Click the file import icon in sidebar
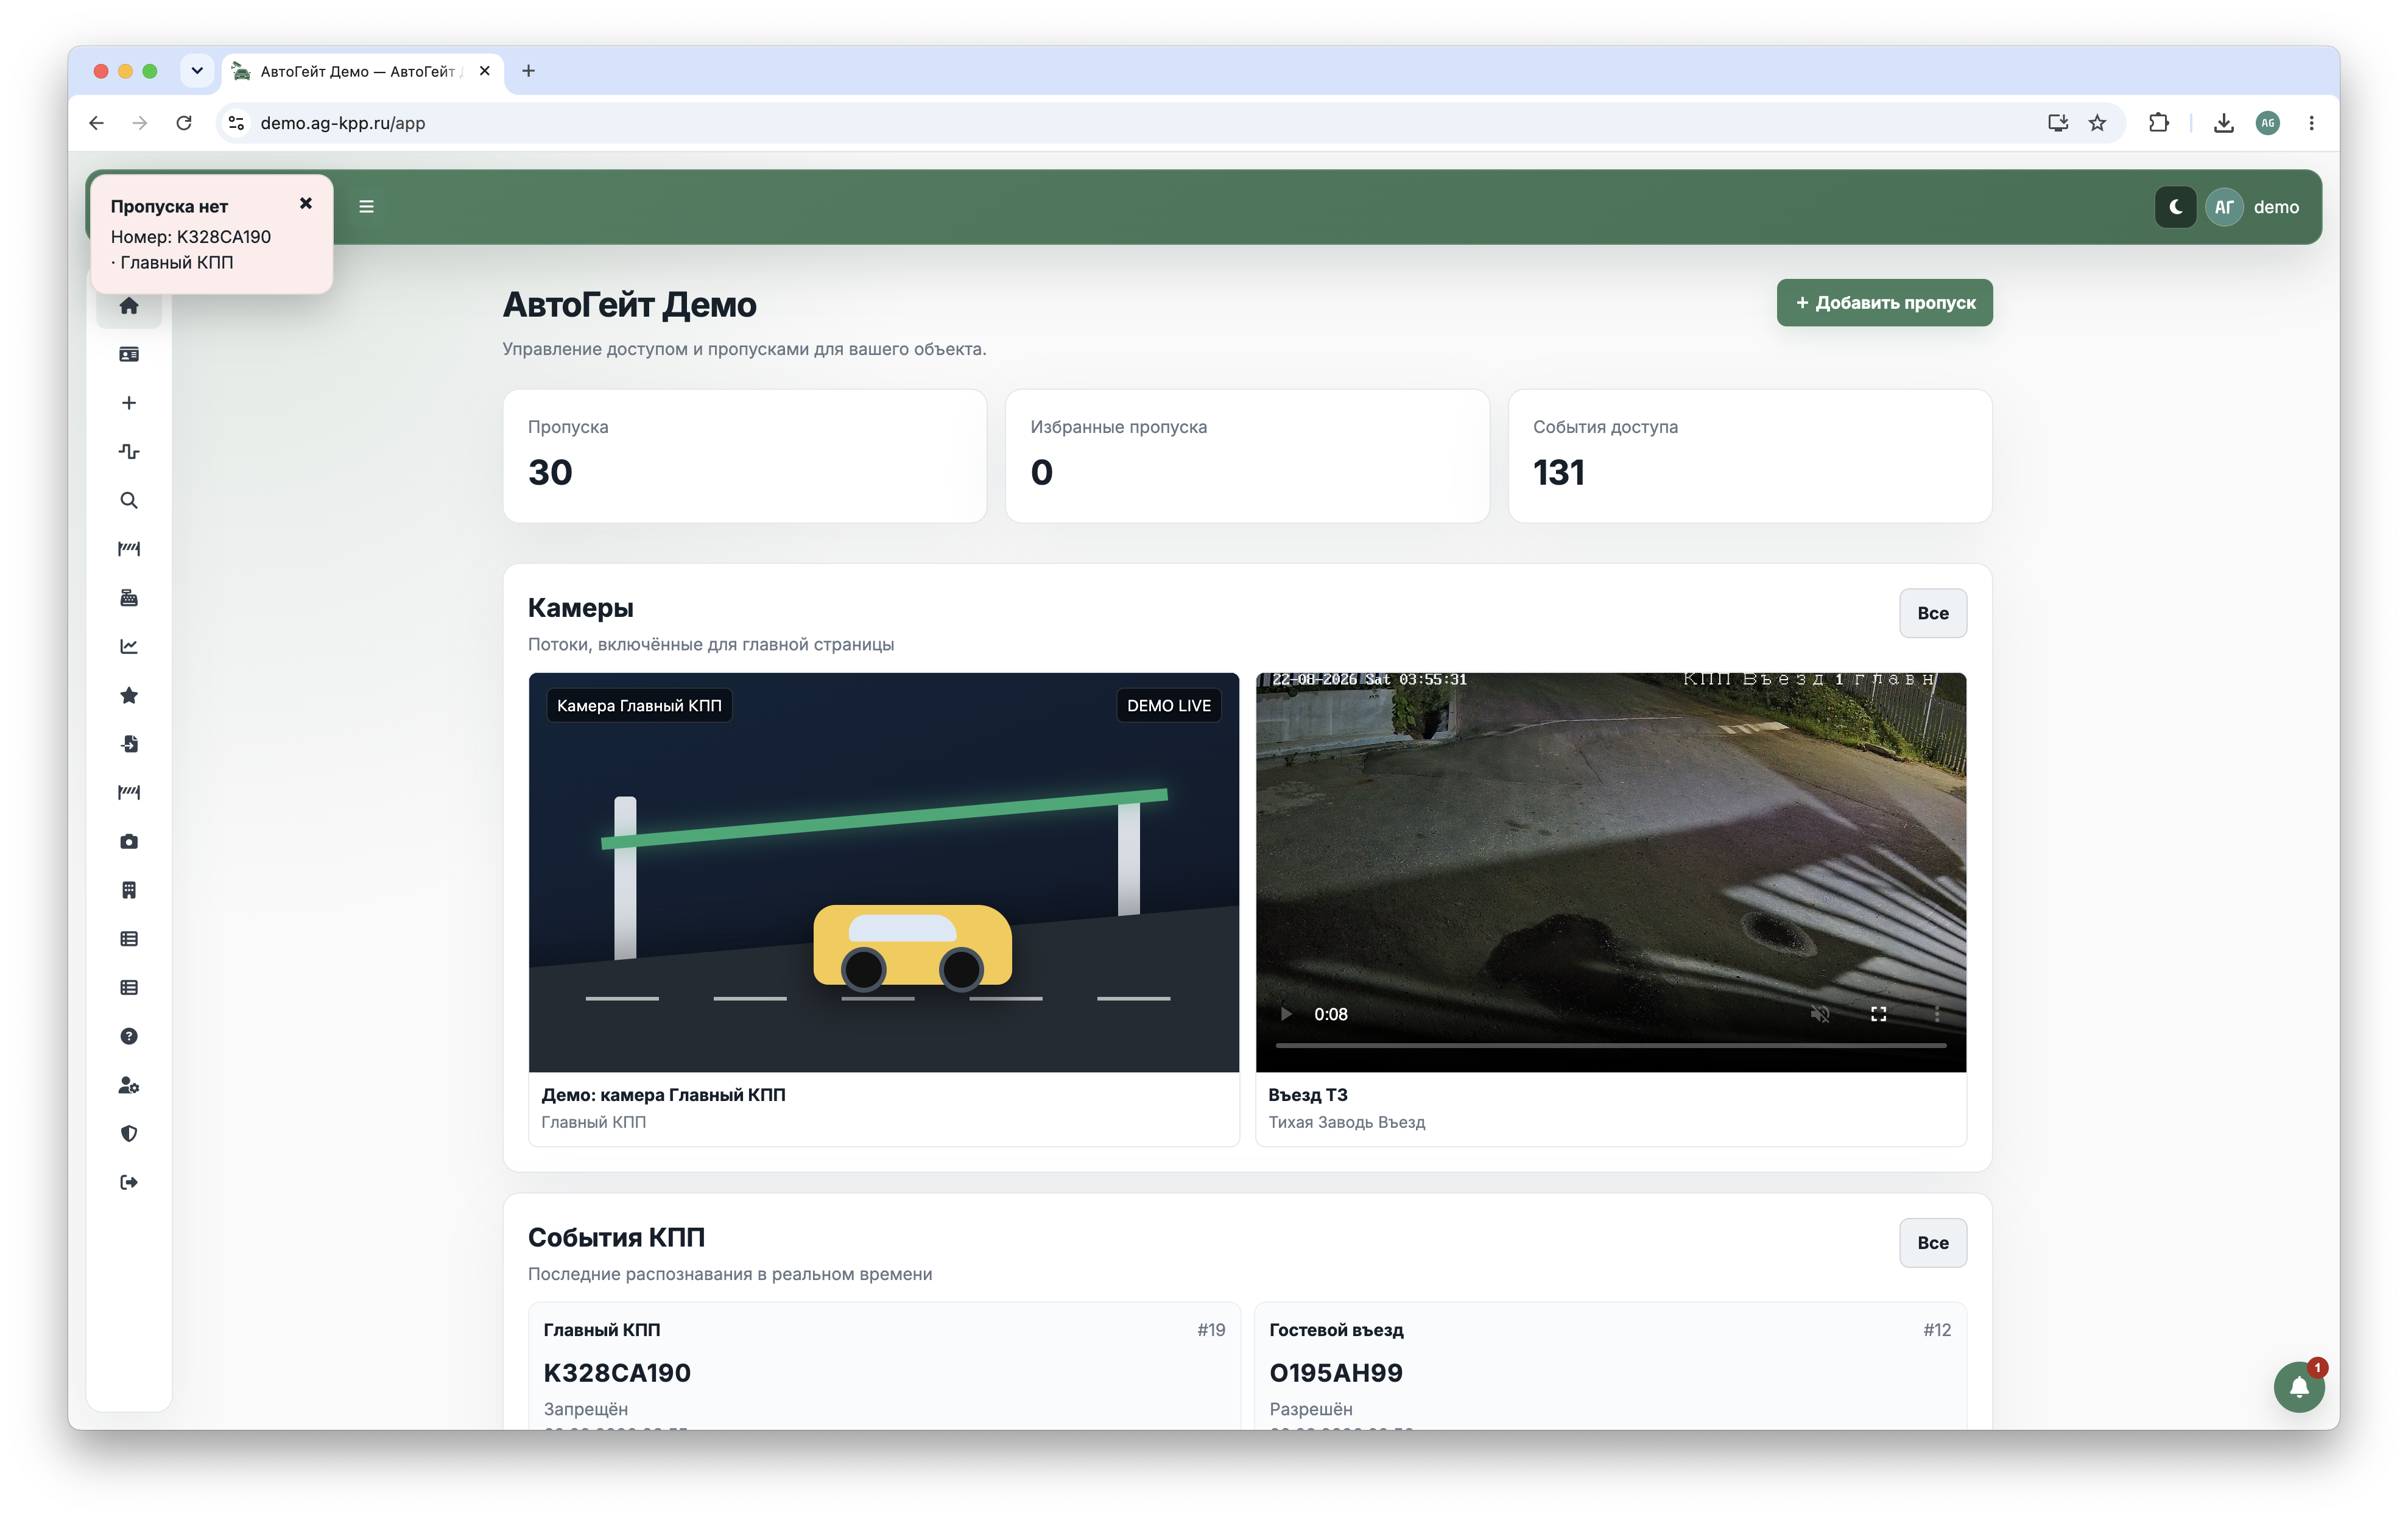 (129, 744)
